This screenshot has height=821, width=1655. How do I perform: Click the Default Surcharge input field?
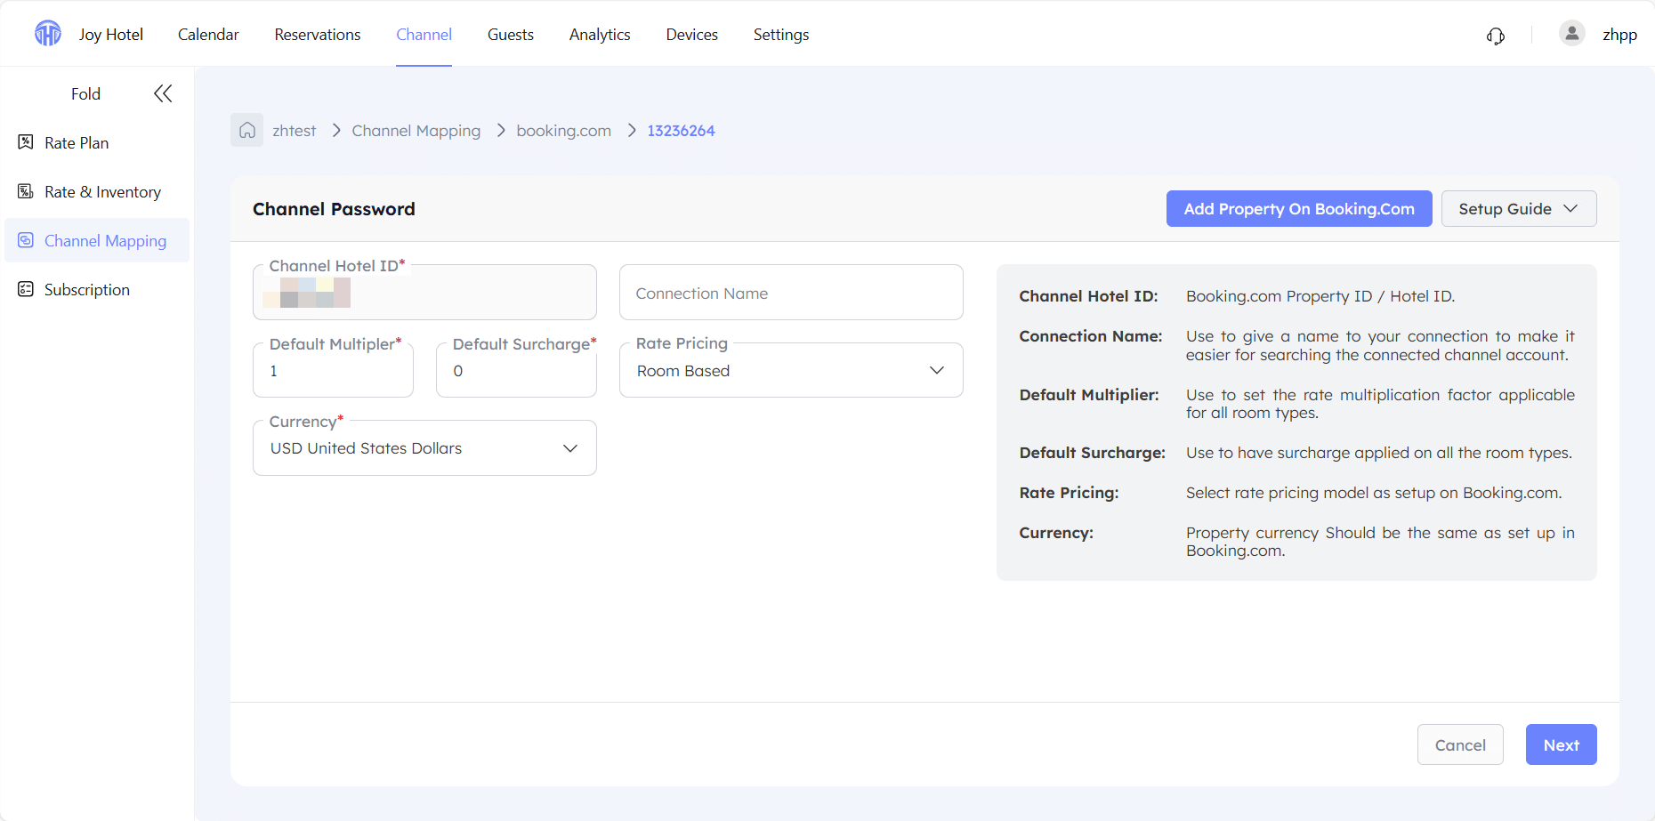click(516, 370)
